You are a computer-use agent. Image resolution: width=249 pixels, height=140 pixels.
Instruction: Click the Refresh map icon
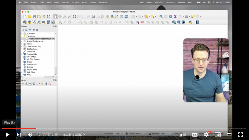click(126, 16)
